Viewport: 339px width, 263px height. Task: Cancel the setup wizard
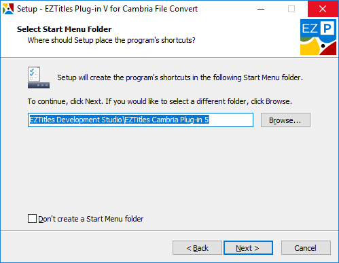[x=306, y=248]
